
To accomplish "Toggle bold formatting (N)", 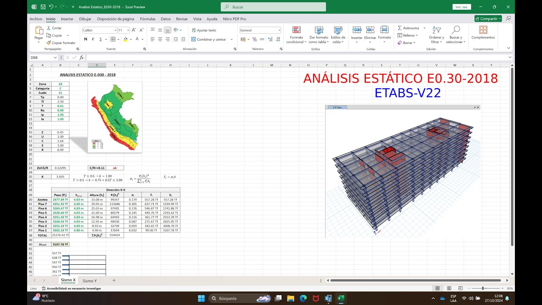I will (86, 39).
